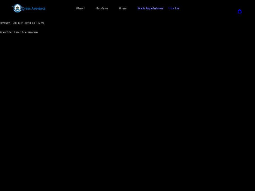255x191 pixels.
Task: Click the Next Gen Lead Generation heading
Action: [19, 32]
